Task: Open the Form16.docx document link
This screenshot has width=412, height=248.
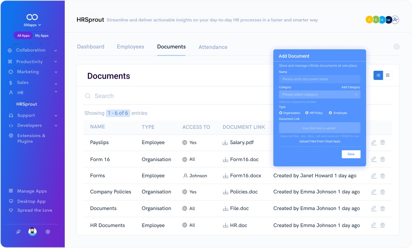Action: click(246, 176)
